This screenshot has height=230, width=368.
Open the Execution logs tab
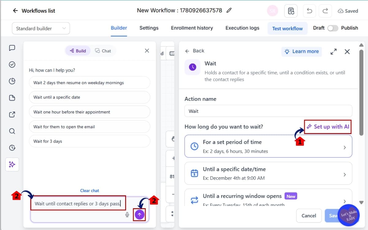coord(242,28)
